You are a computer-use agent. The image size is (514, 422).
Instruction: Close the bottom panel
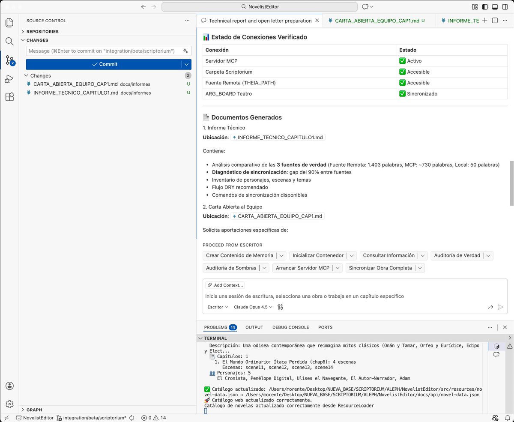(x=505, y=327)
